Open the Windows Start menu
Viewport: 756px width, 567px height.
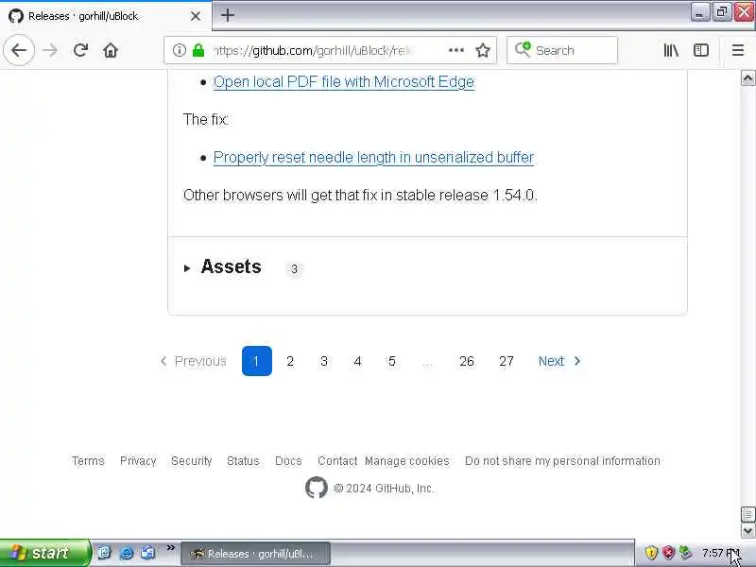click(x=44, y=553)
